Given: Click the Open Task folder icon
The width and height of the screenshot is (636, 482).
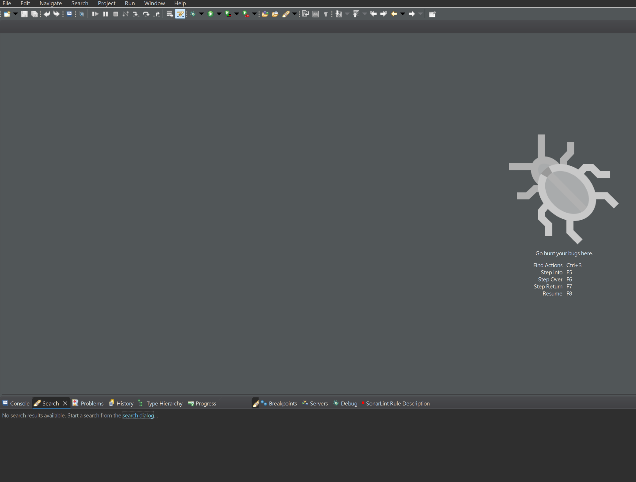Looking at the screenshot, I should 275,14.
